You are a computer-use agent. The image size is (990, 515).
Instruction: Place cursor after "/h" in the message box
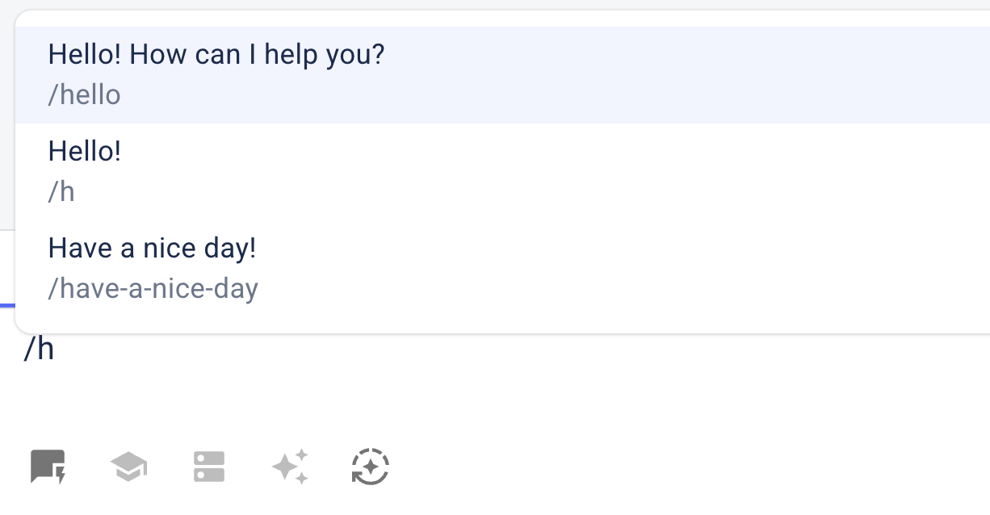point(56,350)
